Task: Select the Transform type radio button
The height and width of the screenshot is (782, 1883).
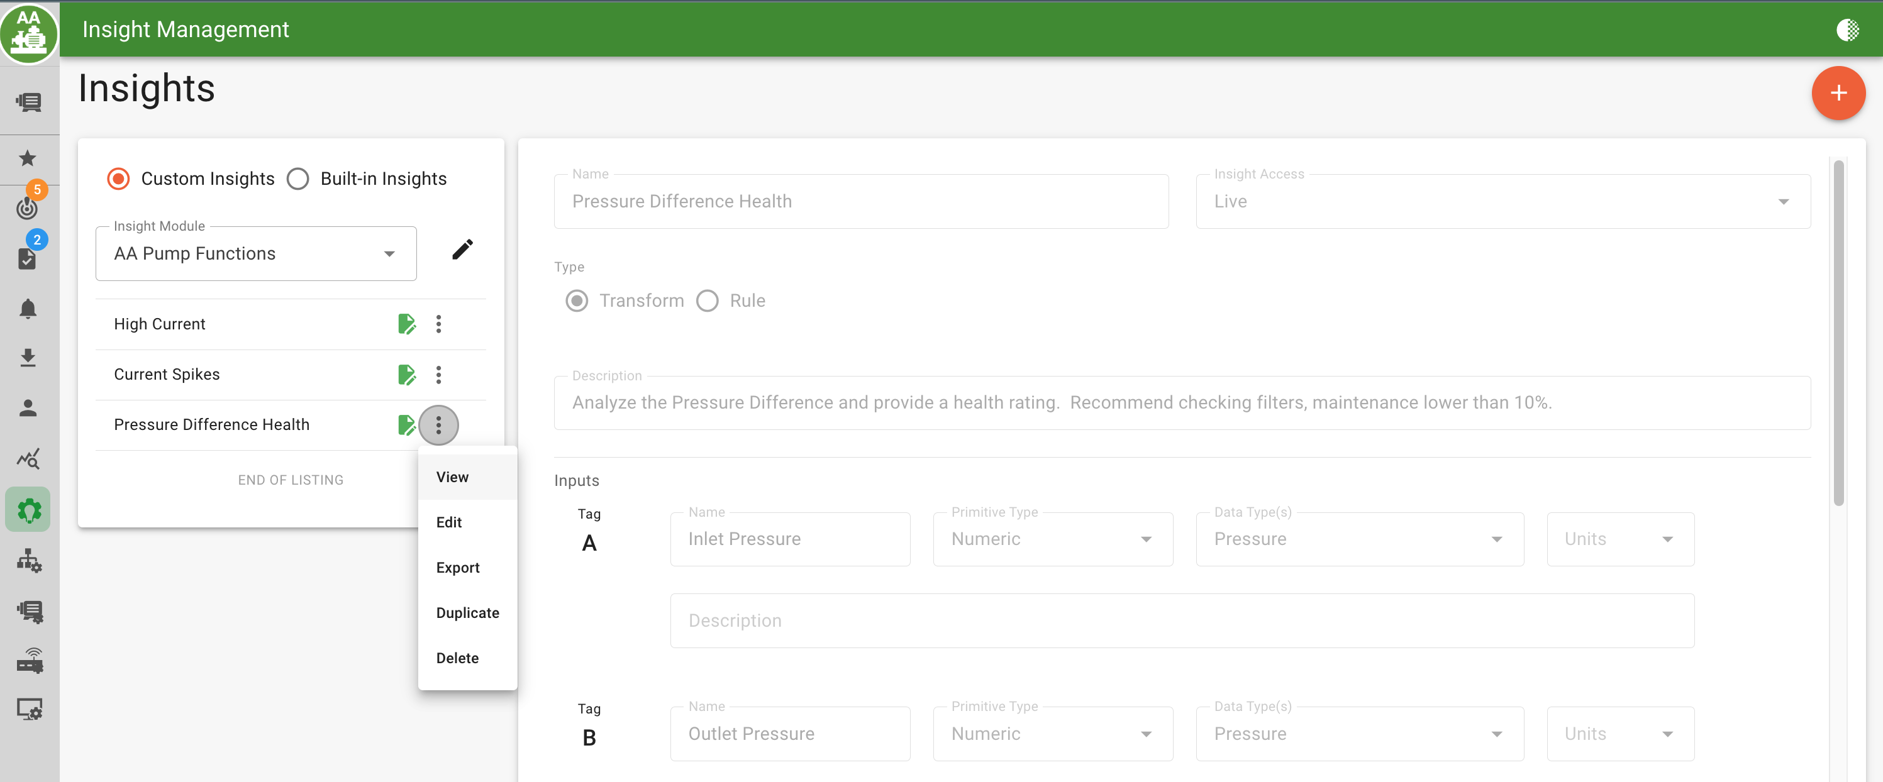Action: [x=576, y=300]
